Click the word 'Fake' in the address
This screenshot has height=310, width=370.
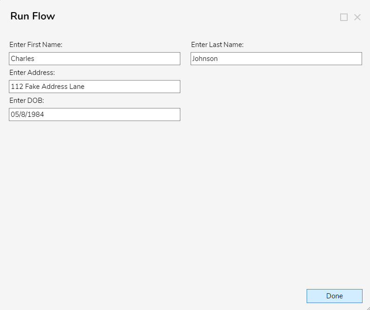click(x=32, y=87)
